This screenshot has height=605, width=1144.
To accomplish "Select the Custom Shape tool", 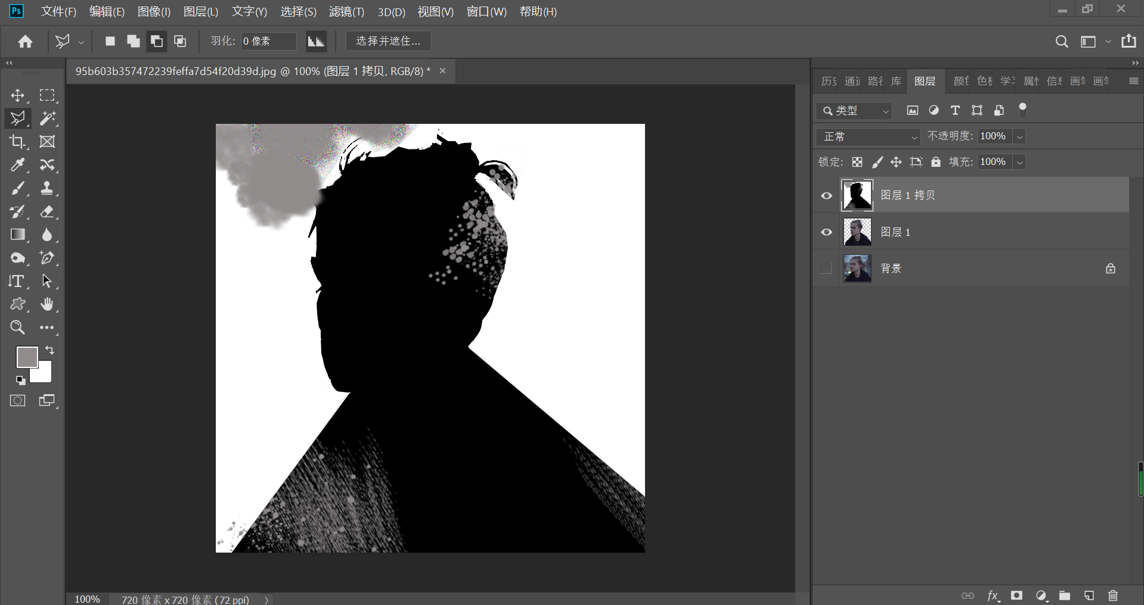I will (18, 304).
